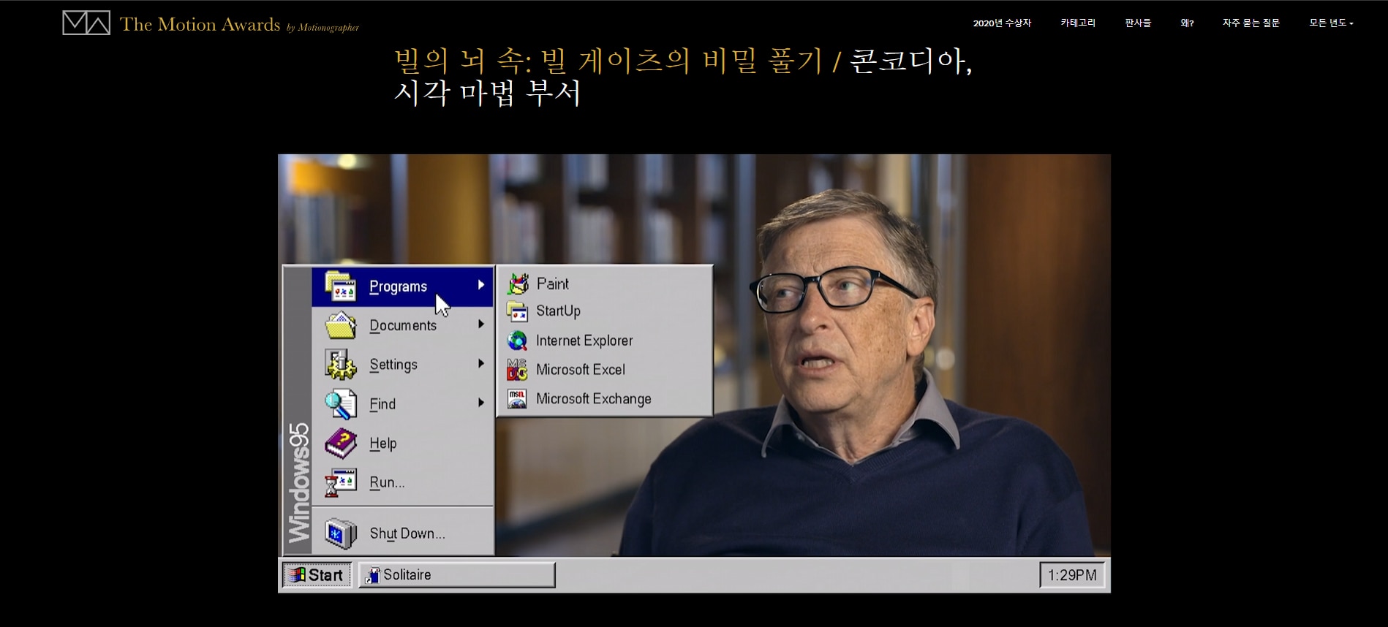The image size is (1388, 627).
Task: Click the 1:29PM taskbar clock
Action: coord(1072,575)
